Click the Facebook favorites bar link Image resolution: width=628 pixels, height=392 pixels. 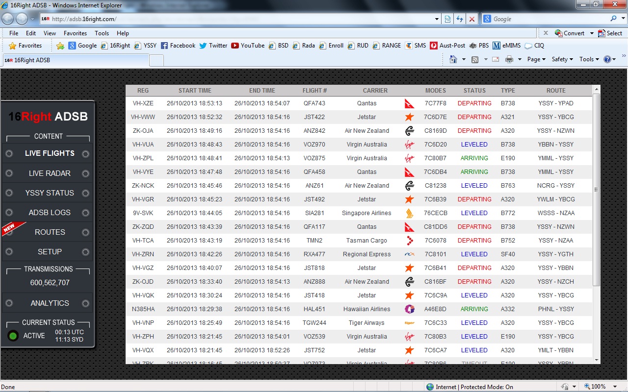pos(178,46)
